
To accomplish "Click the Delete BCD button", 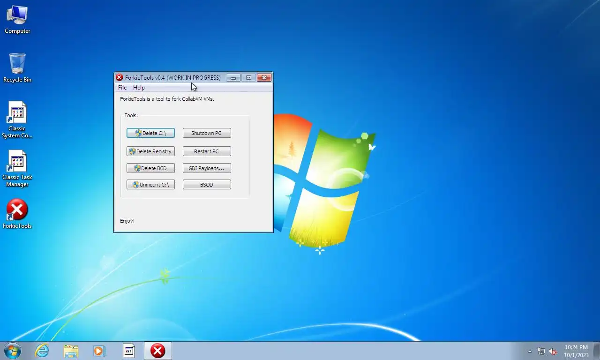I will point(150,168).
